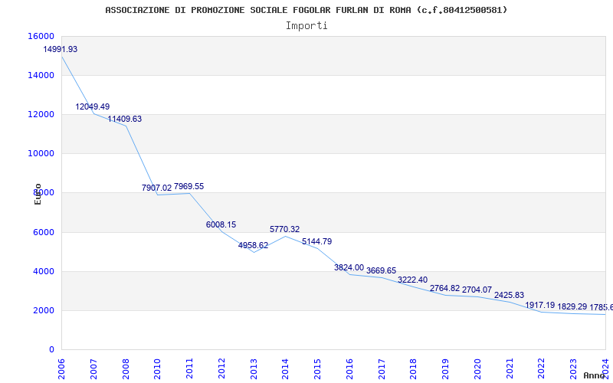Click y-axis tick label 12000
Viewport: 613px width, 383px height.
coord(41,114)
